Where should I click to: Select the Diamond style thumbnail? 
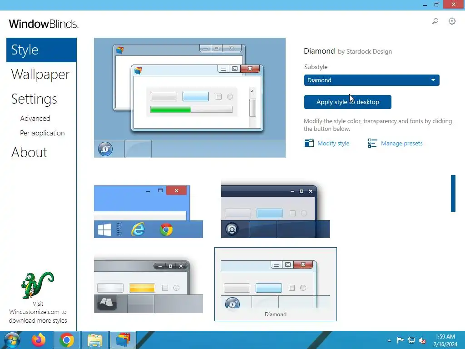(276, 284)
